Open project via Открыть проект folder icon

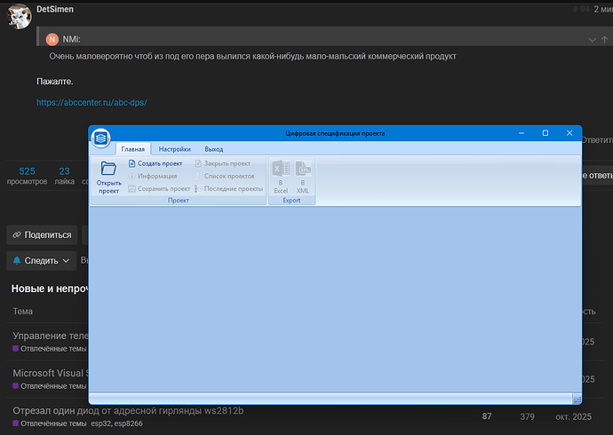click(108, 178)
